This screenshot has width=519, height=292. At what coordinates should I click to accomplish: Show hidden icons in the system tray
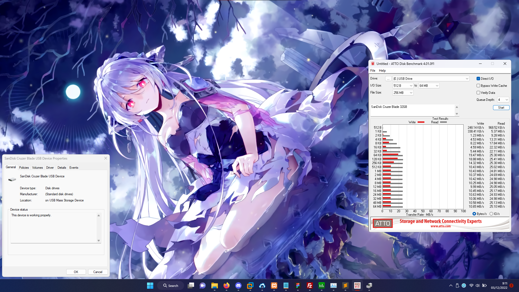451,286
